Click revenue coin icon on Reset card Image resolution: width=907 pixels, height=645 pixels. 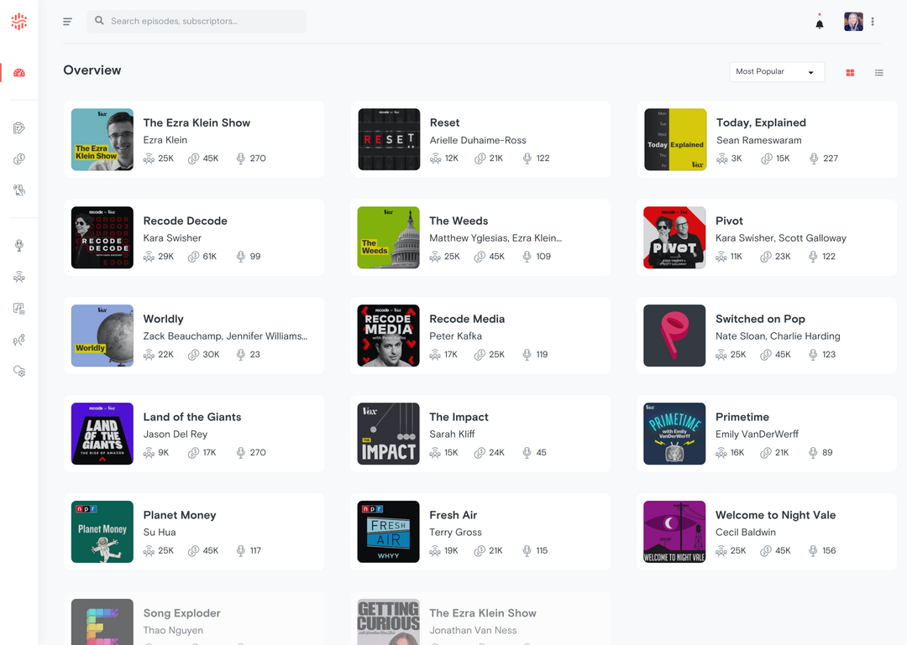tap(480, 159)
